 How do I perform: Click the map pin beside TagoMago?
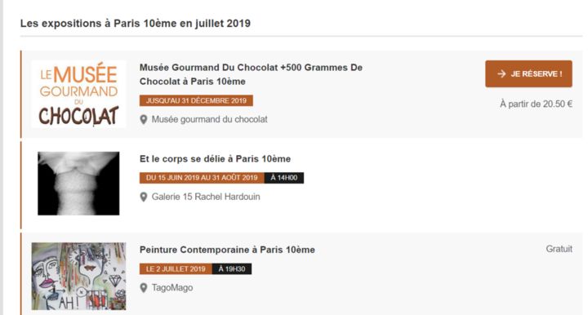coord(143,288)
